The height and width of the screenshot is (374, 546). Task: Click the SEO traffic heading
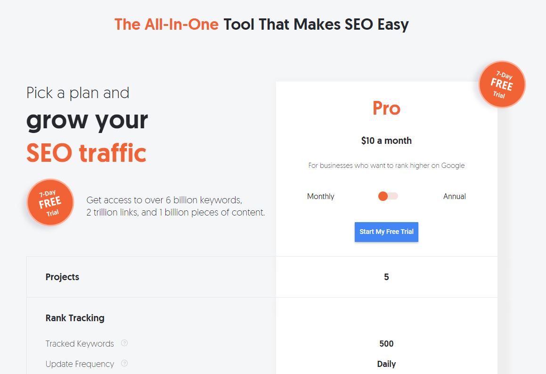(x=86, y=153)
